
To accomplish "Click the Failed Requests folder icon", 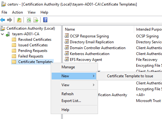I will click(14, 56).
